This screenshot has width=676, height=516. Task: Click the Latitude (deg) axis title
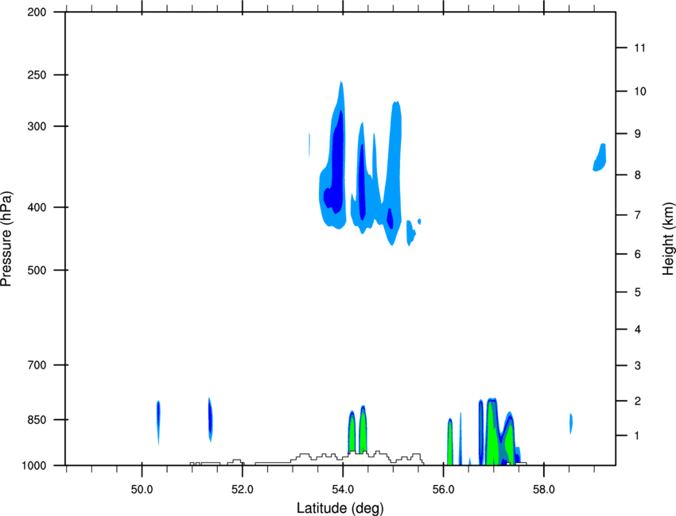click(x=340, y=508)
